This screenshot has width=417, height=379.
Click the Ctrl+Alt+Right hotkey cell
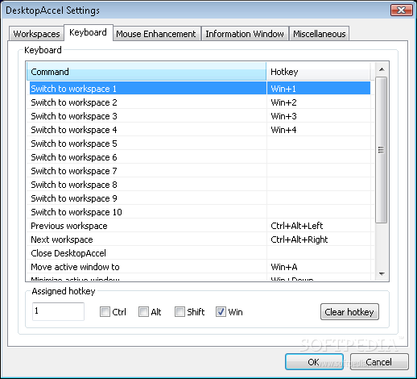pos(319,239)
